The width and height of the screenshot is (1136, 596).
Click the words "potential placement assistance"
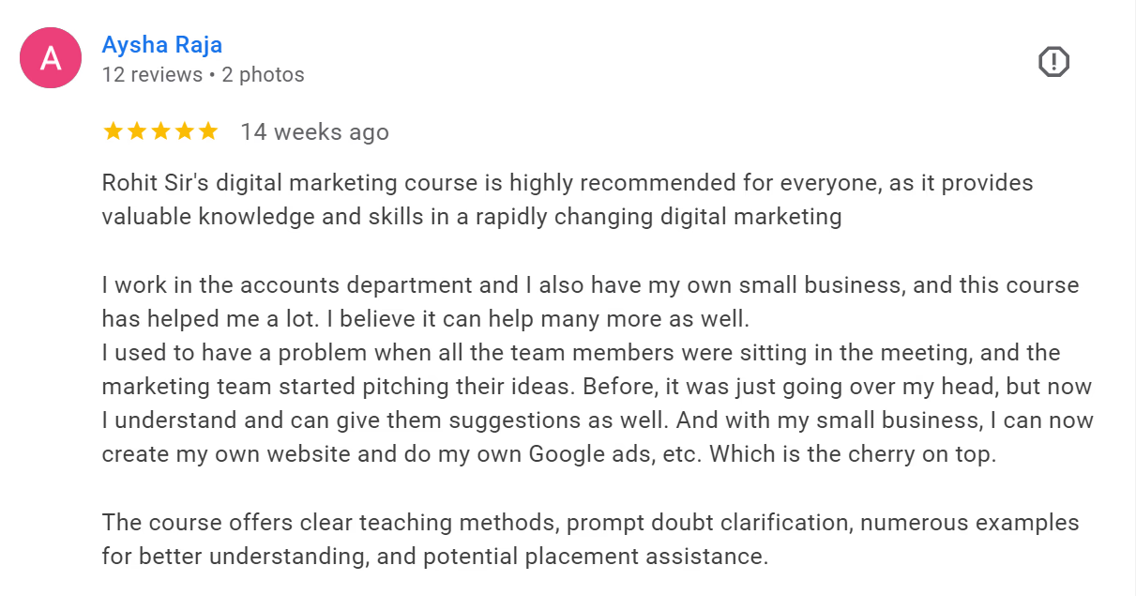595,557
